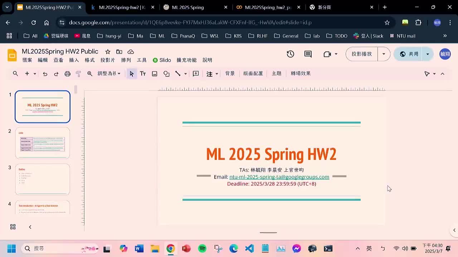Image resolution: width=458 pixels, height=257 pixels.
Task: Check cloud save status icon
Action: (131, 52)
